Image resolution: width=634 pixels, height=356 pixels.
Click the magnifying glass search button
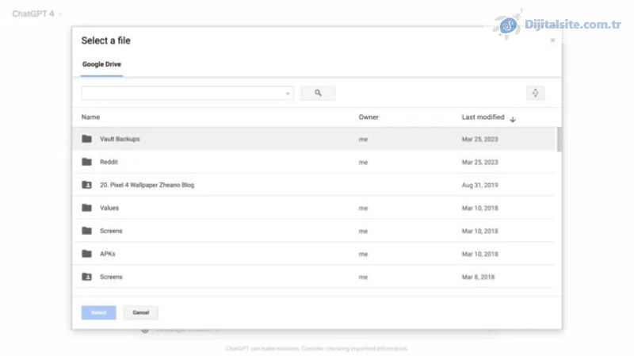[318, 94]
